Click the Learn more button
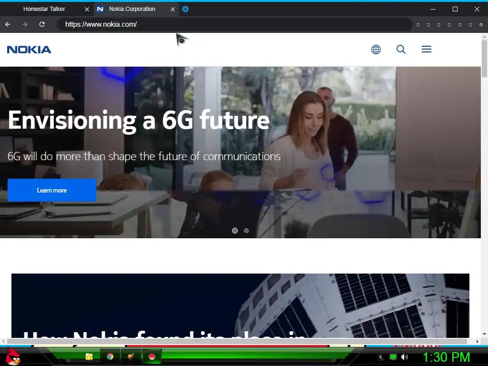Image resolution: width=488 pixels, height=366 pixels. (x=52, y=190)
